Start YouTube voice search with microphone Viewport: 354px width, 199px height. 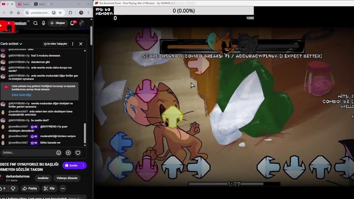tap(43, 23)
